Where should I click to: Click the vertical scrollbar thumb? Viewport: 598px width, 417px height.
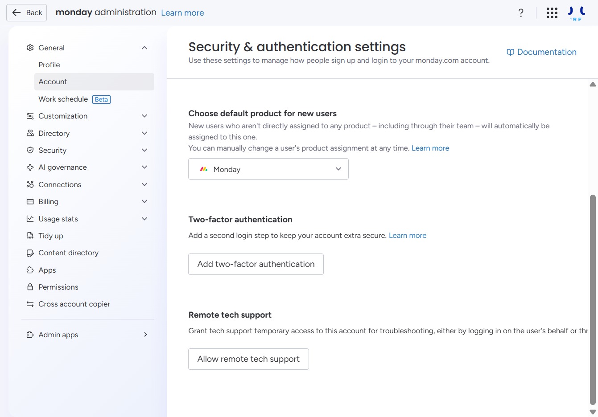click(x=593, y=299)
